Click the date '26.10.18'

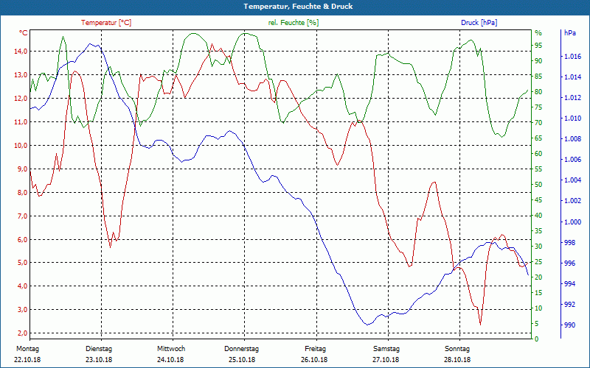pos(314,360)
